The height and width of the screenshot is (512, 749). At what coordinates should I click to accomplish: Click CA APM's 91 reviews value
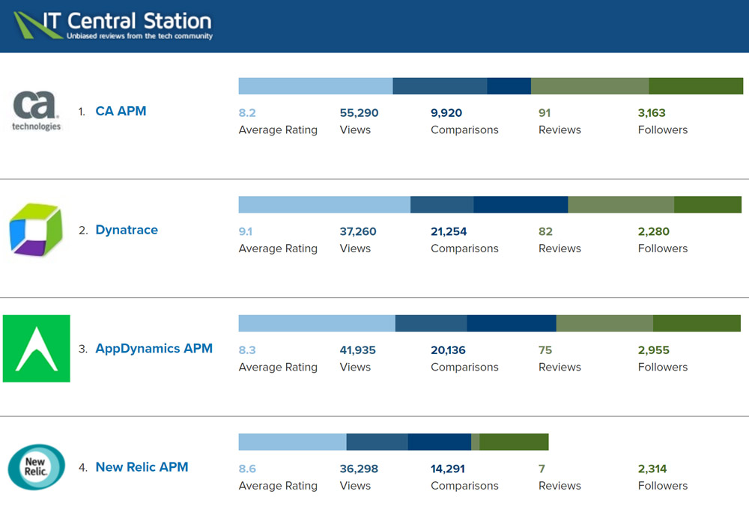pos(545,113)
